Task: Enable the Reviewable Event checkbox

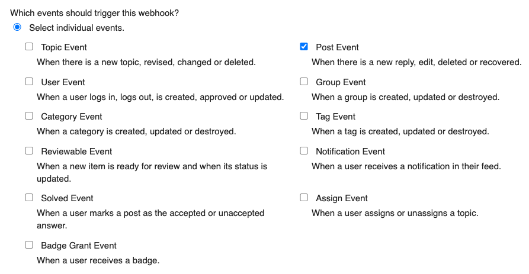Action: click(29, 151)
